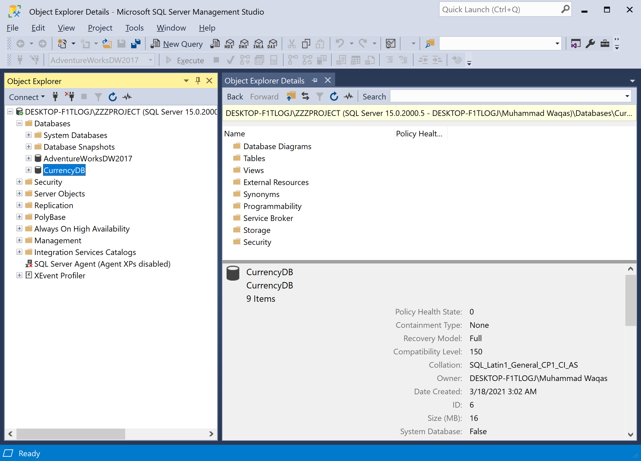This screenshot has width=641, height=461.
Task: Click the Object Explorer horizontal scrollbar thumb
Action: pos(71,434)
